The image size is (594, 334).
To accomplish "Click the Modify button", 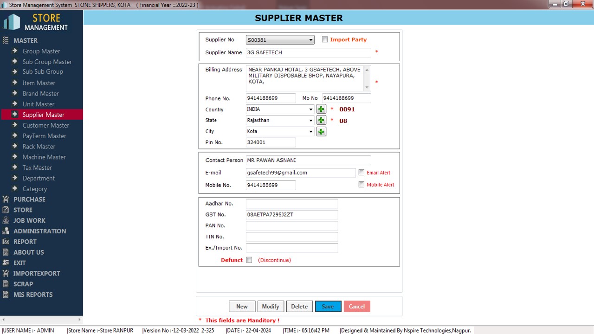I will (x=271, y=307).
